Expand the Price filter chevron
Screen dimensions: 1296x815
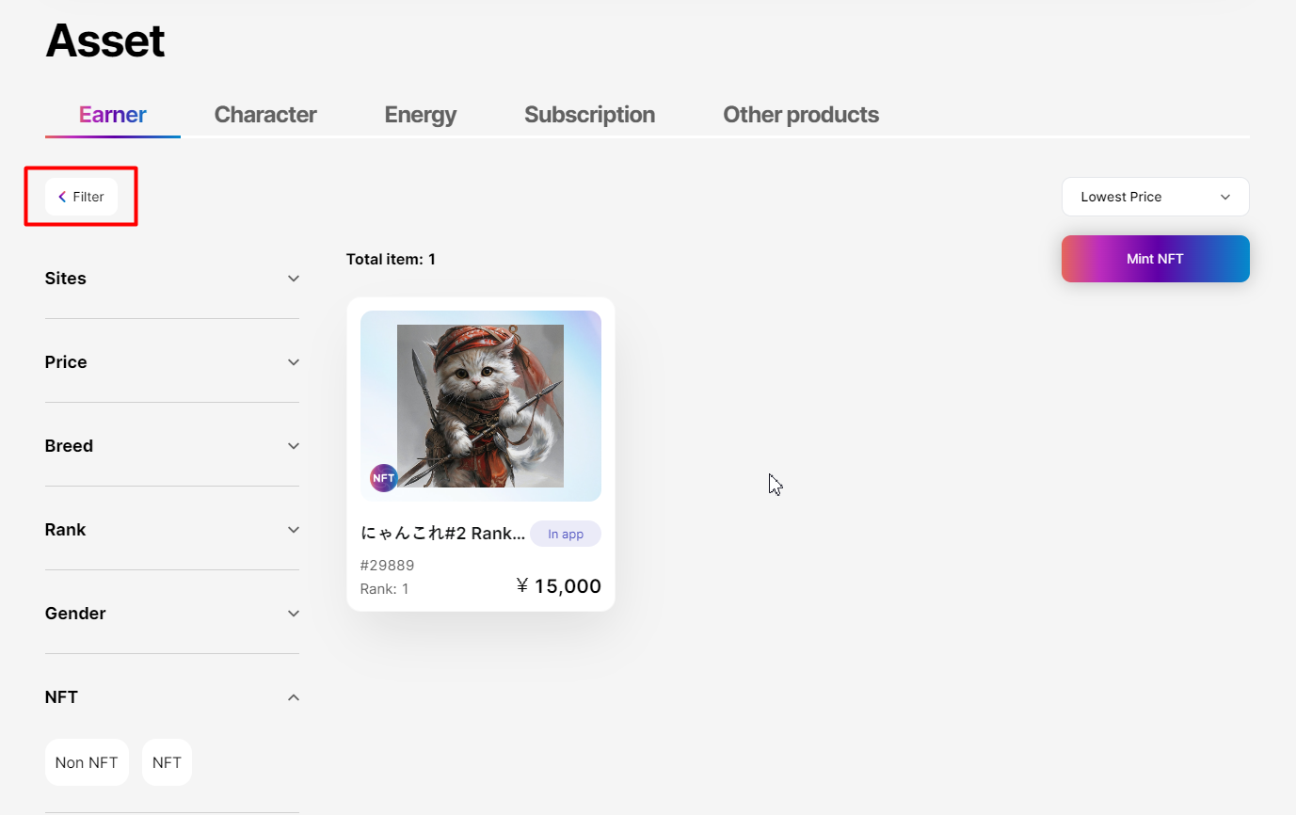click(x=294, y=362)
